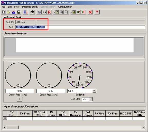Click the new-row asterisk selector
Screen dimensions: 148x132
tap(5, 118)
